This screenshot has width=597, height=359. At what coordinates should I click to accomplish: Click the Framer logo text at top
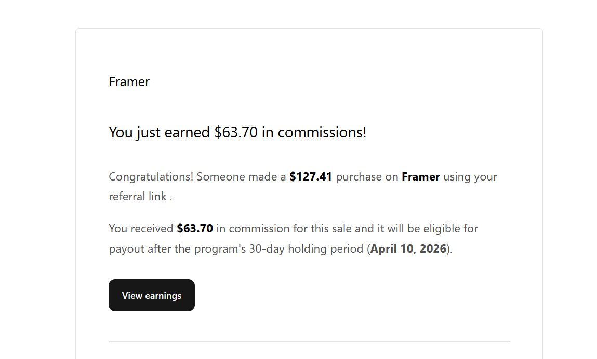coord(129,81)
